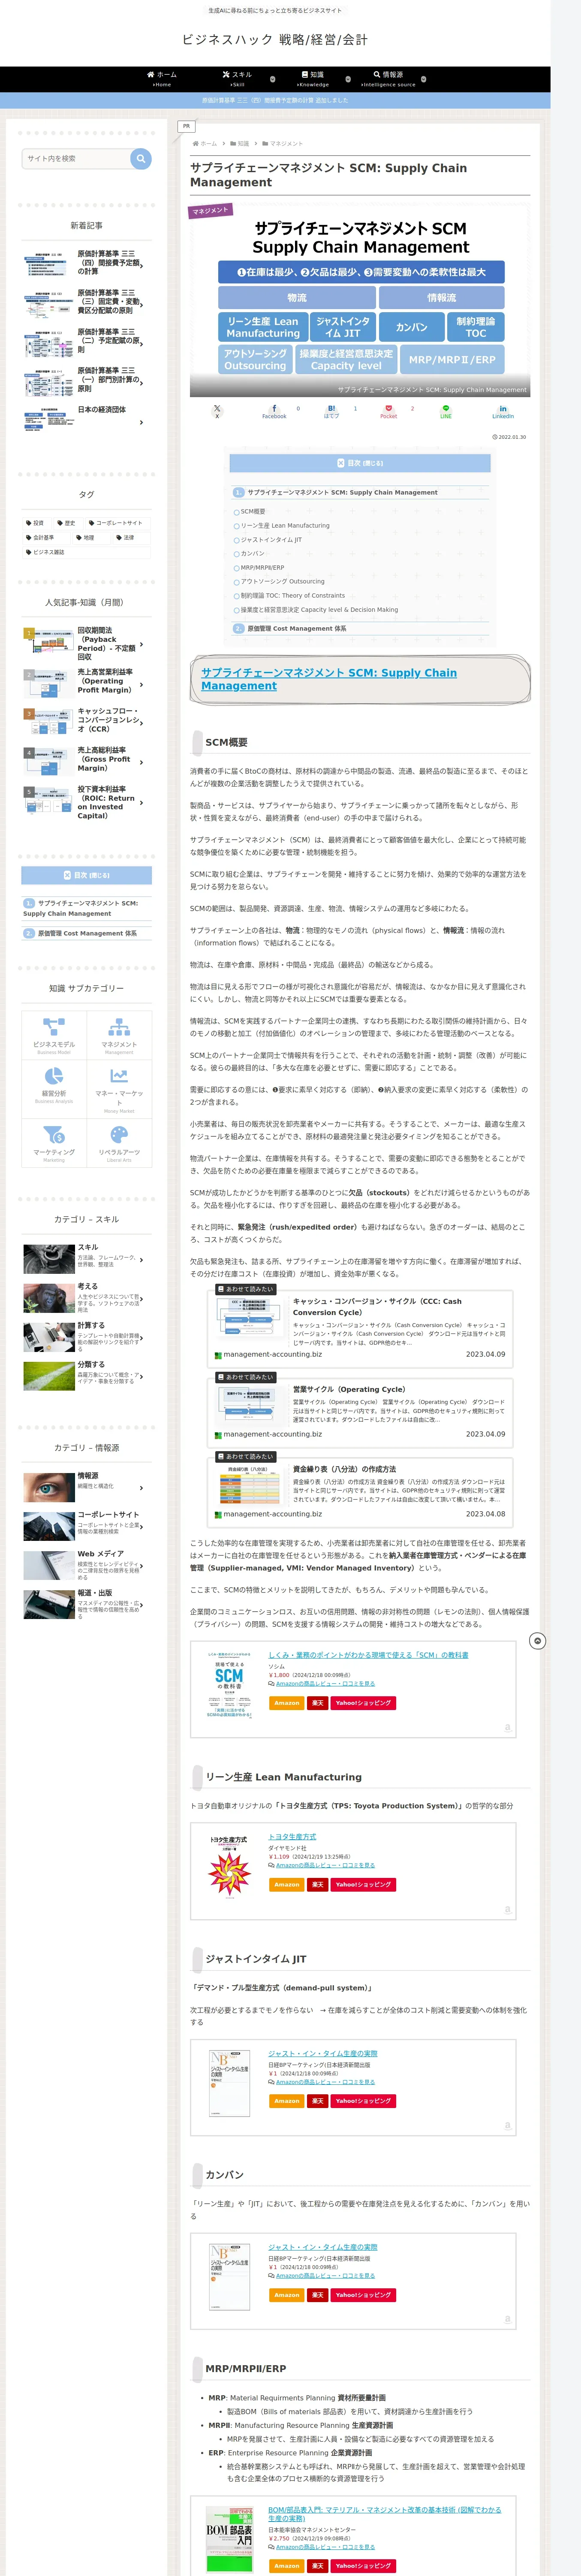Open the スキル menu item
The image size is (581, 2576).
coord(237,79)
